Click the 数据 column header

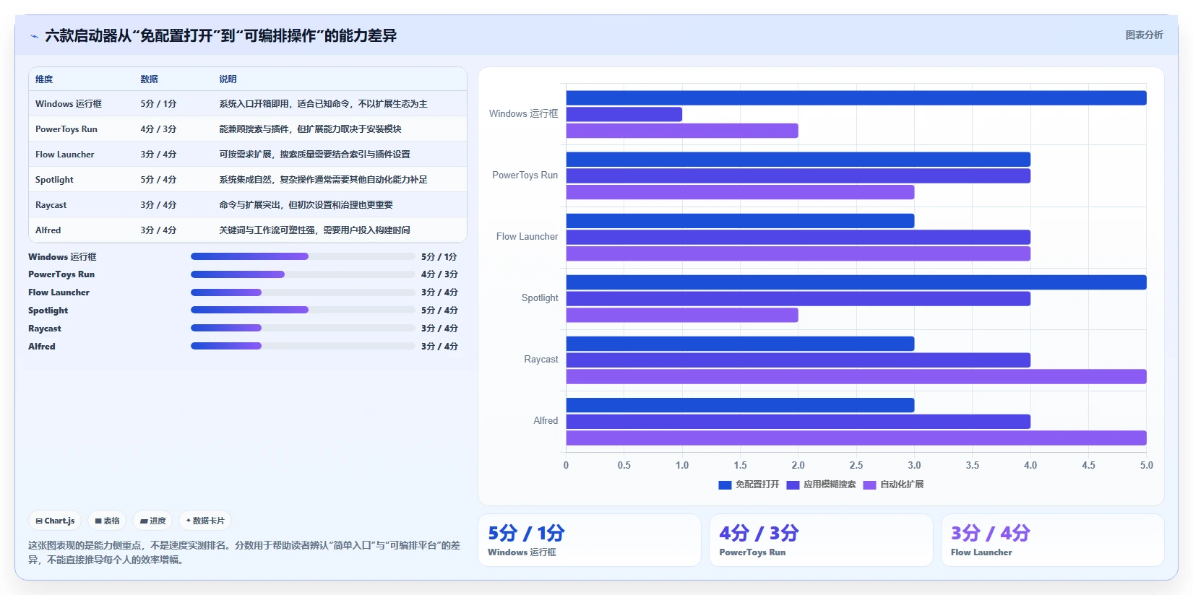click(149, 79)
